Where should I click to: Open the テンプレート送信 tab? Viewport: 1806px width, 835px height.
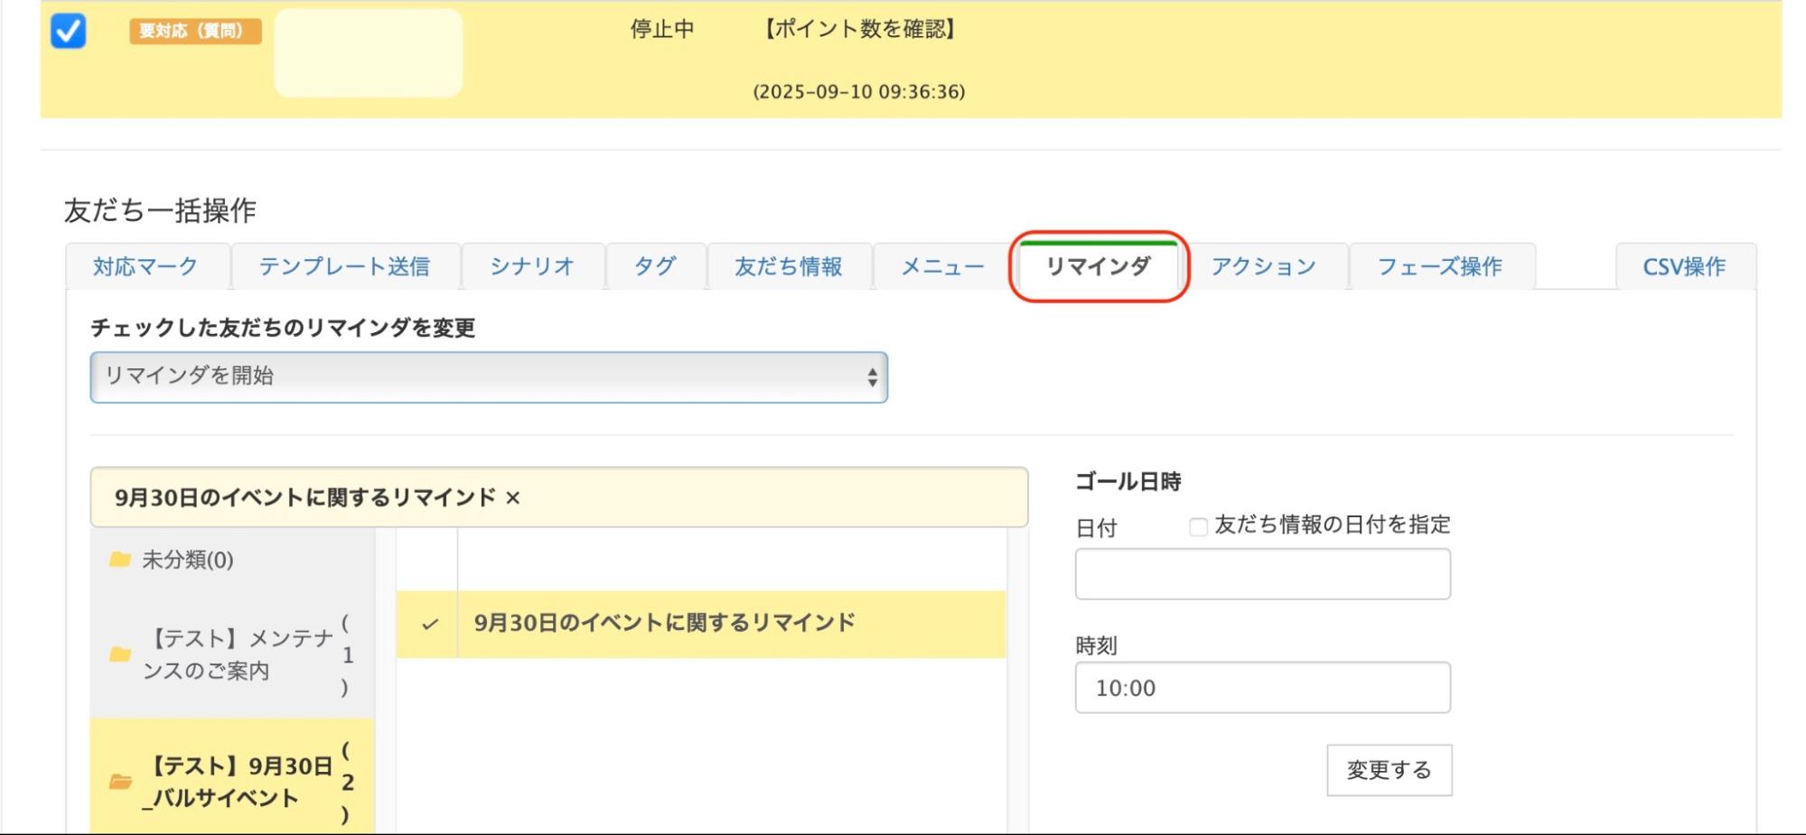pos(344,266)
